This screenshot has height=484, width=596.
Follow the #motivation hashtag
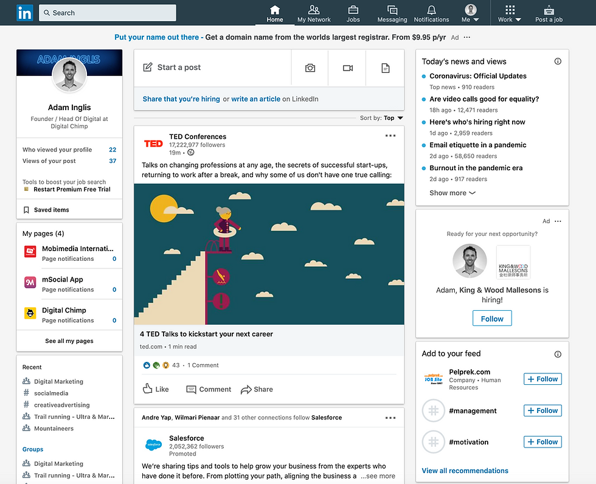542,442
